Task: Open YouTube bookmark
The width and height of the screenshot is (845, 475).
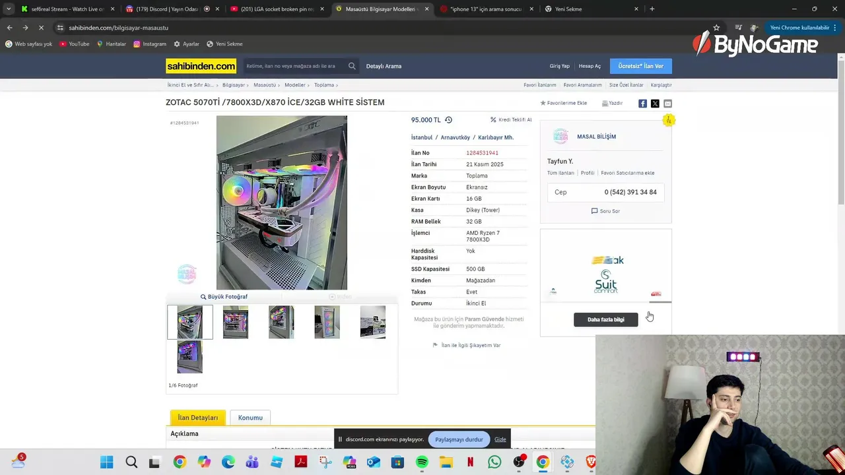Action: (74, 44)
